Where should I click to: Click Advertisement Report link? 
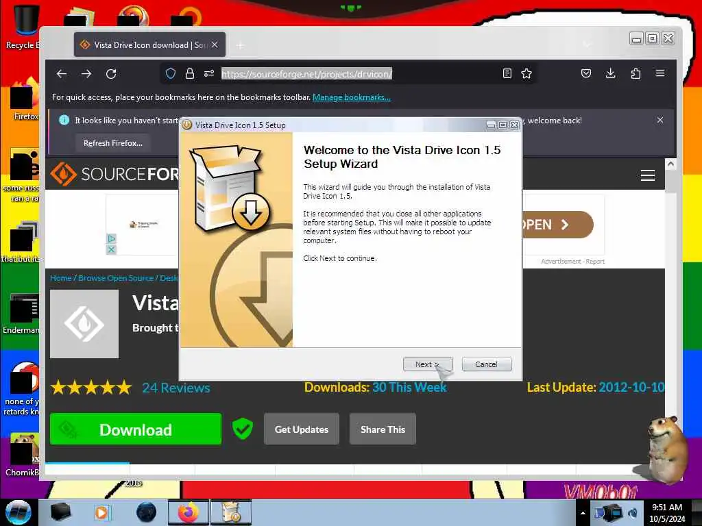coord(572,261)
